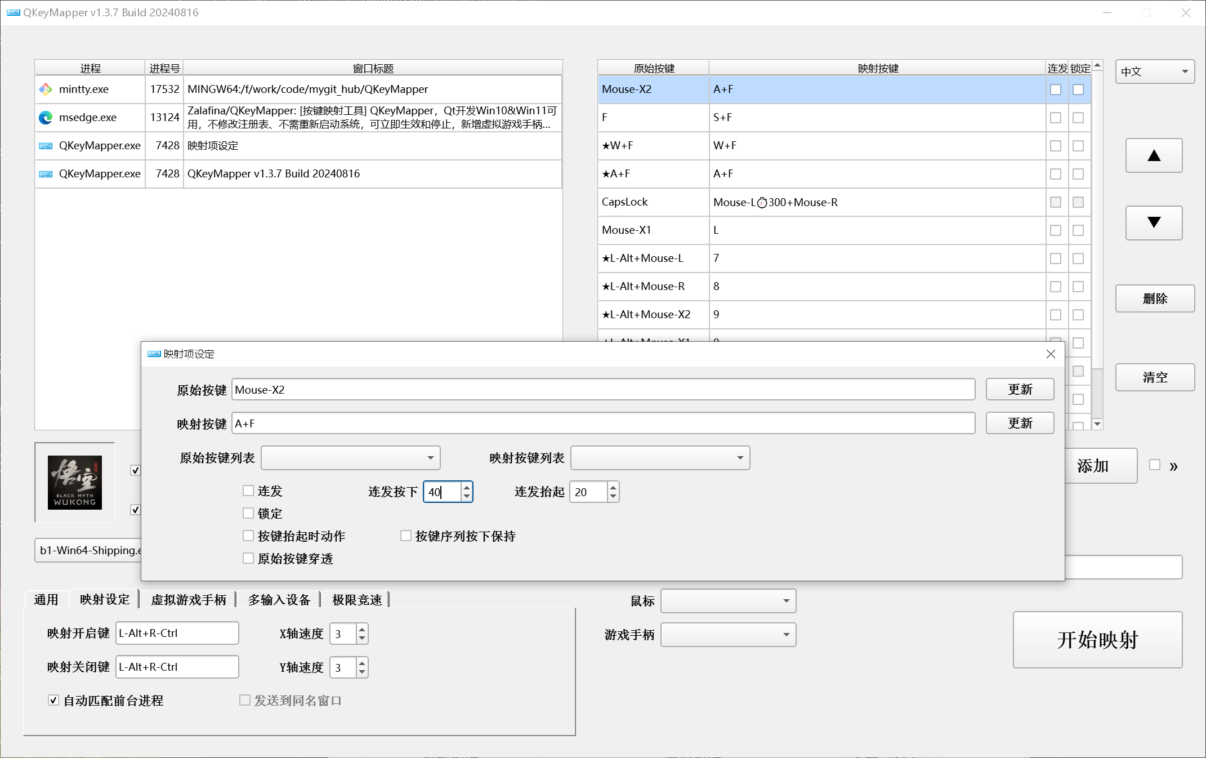Enable the 连发 checkbox in dialog
This screenshot has width=1206, height=758.
pos(248,491)
